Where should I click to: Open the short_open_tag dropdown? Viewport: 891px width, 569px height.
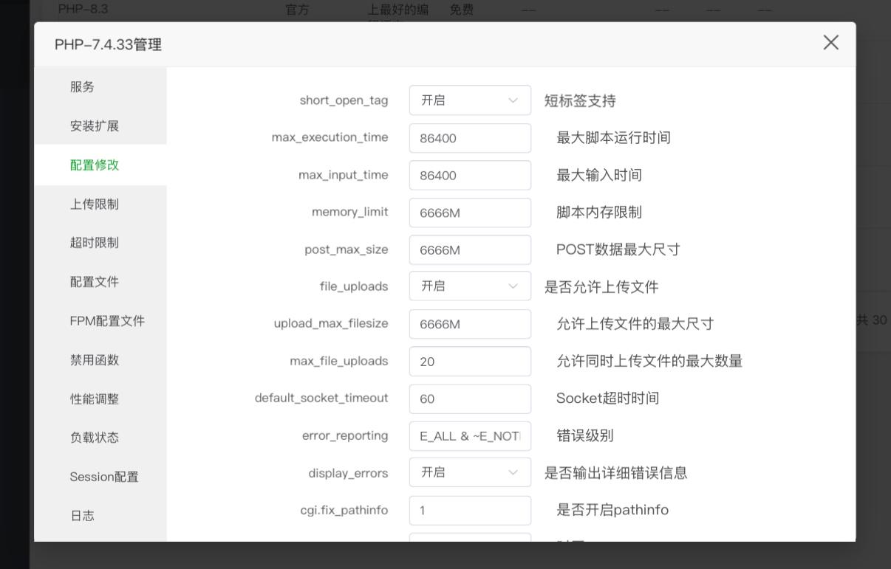470,100
